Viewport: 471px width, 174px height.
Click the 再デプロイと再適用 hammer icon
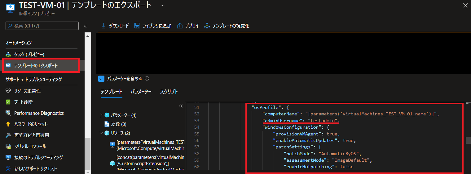(x=8, y=135)
